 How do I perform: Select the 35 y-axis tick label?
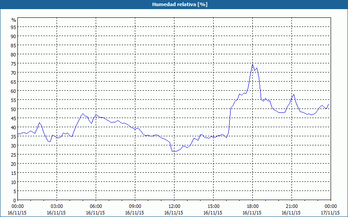click(x=13, y=136)
